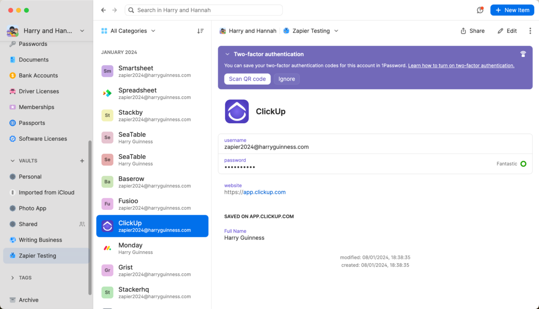This screenshot has width=539, height=309.
Task: Select the ClickUp list item
Action: (152, 226)
